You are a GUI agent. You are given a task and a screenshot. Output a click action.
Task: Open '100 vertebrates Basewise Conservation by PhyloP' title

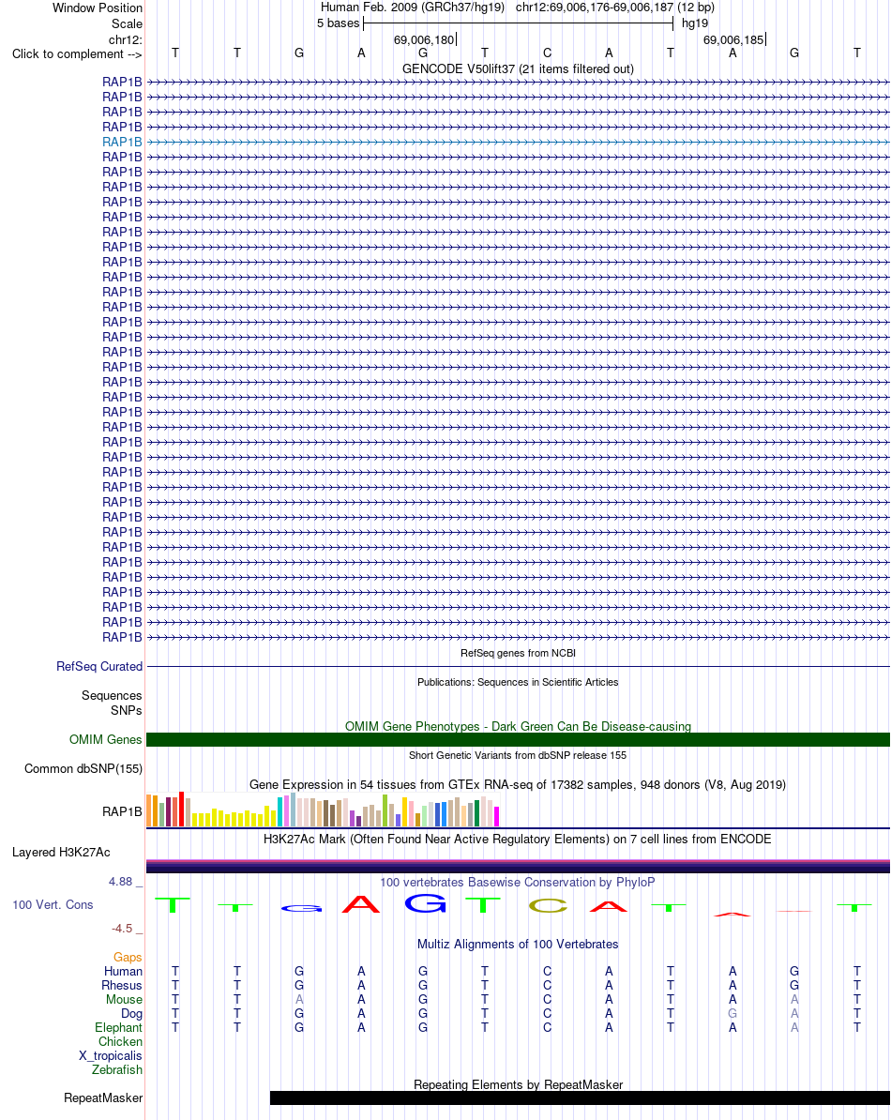[518, 883]
